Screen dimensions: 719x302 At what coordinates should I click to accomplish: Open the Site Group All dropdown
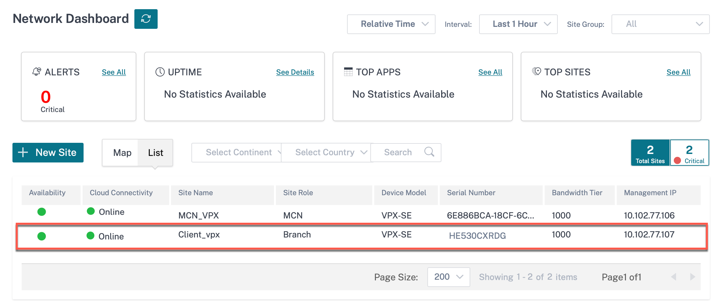[660, 24]
